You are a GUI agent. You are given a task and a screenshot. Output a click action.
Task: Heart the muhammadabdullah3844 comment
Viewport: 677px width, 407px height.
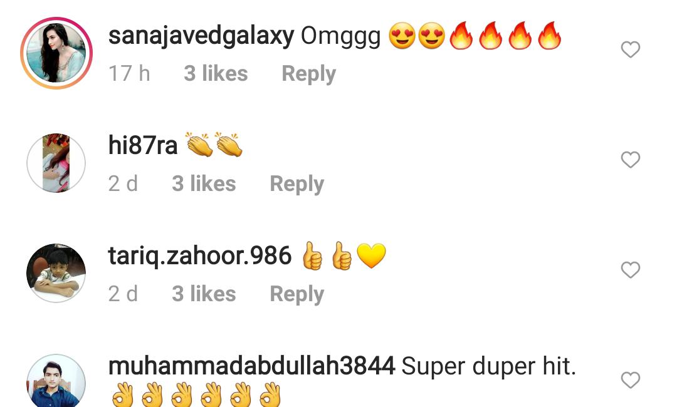tap(631, 380)
